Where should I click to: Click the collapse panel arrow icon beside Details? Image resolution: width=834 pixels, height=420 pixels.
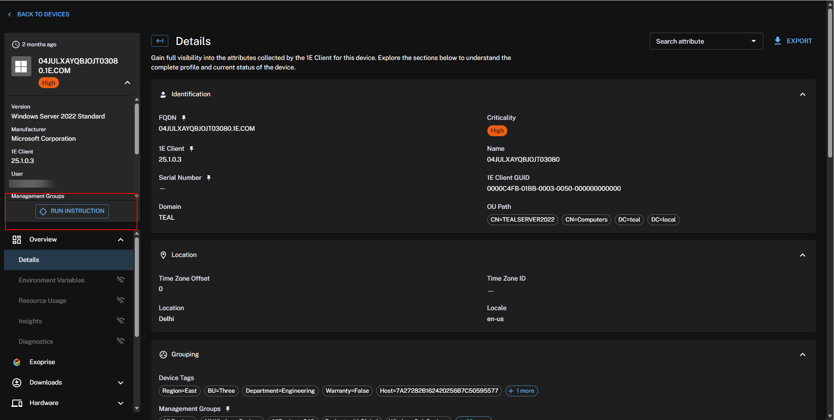point(160,41)
